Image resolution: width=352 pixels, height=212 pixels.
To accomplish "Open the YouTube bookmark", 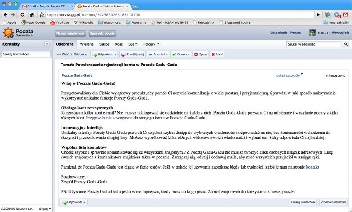I will tap(59, 22).
